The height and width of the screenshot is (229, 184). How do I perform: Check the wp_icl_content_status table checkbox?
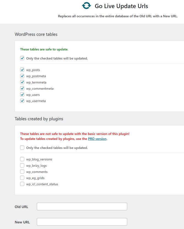pos(22,184)
